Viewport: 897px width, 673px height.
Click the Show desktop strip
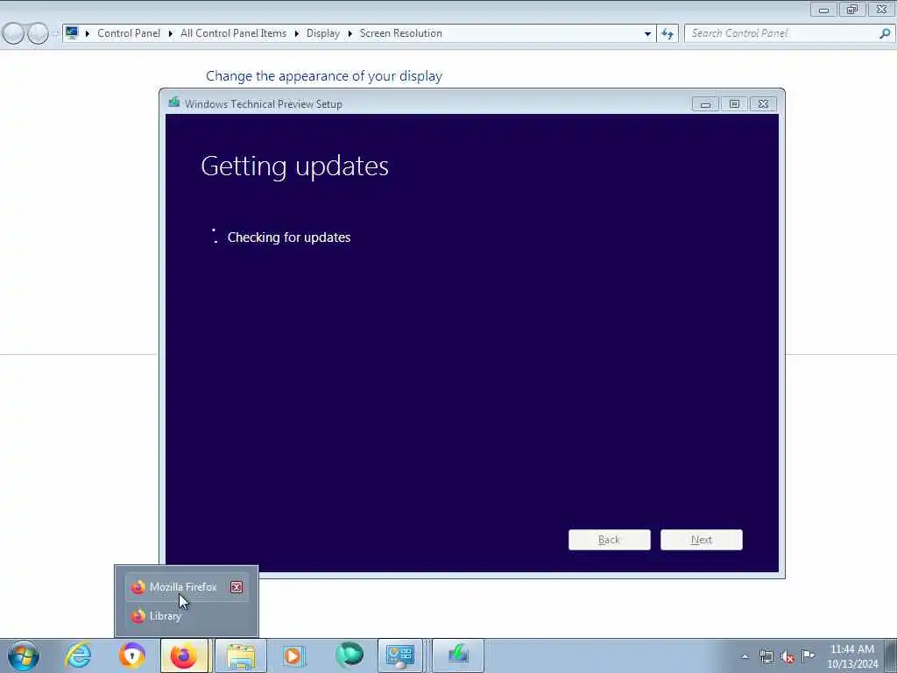pyautogui.click(x=891, y=655)
